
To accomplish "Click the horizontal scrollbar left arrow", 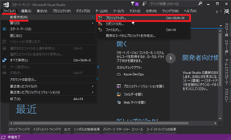I will [x=11, y=123].
